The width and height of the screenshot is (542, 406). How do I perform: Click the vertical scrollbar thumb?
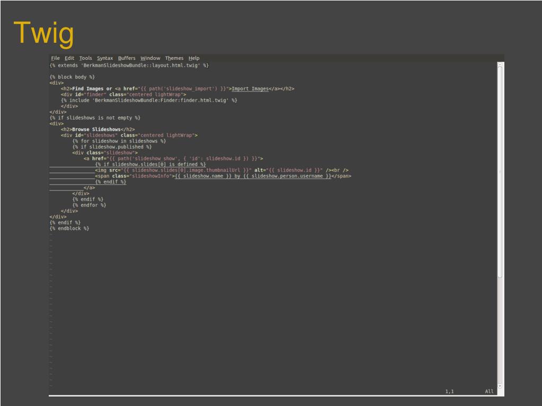point(500,172)
